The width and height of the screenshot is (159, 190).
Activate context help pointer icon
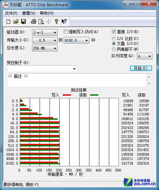point(64,21)
